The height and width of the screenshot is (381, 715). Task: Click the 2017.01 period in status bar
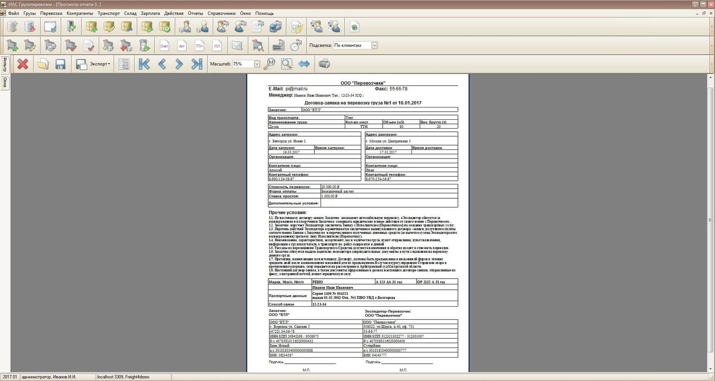[x=10, y=377]
